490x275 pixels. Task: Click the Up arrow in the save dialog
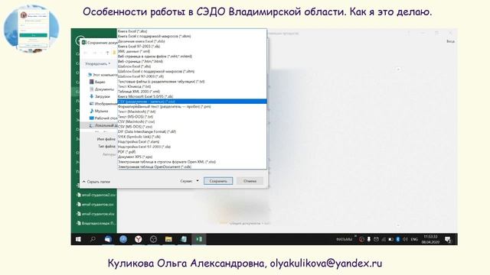click(107, 53)
